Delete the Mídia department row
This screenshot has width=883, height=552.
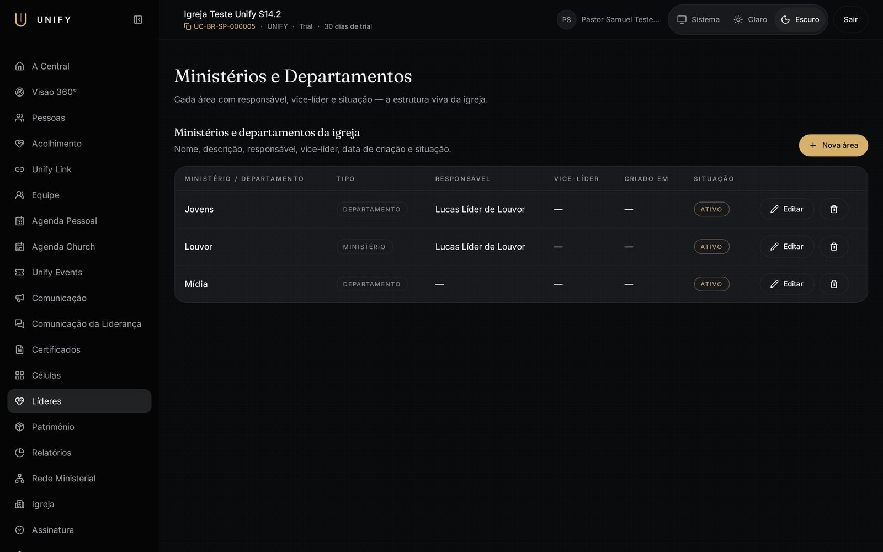tap(833, 284)
